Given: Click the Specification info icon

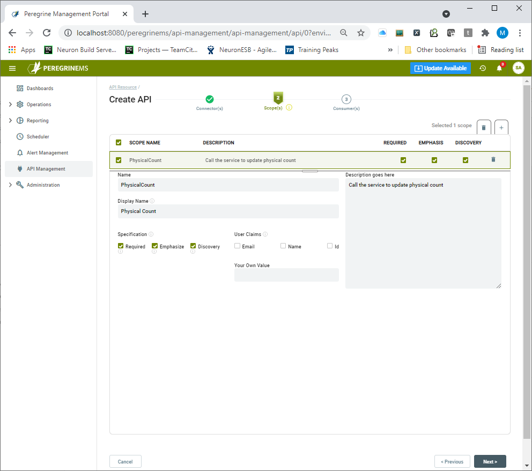Looking at the screenshot, I should [x=151, y=234].
